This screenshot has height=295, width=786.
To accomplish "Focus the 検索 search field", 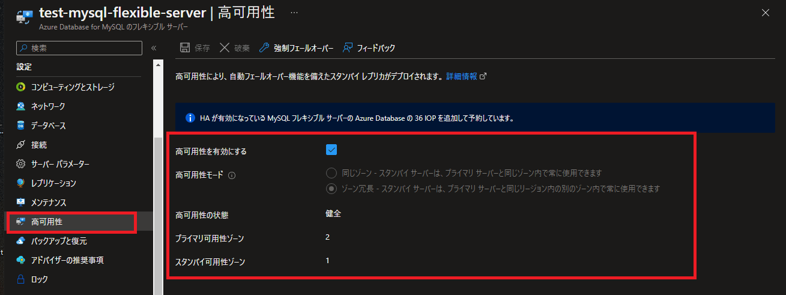I will (x=79, y=48).
